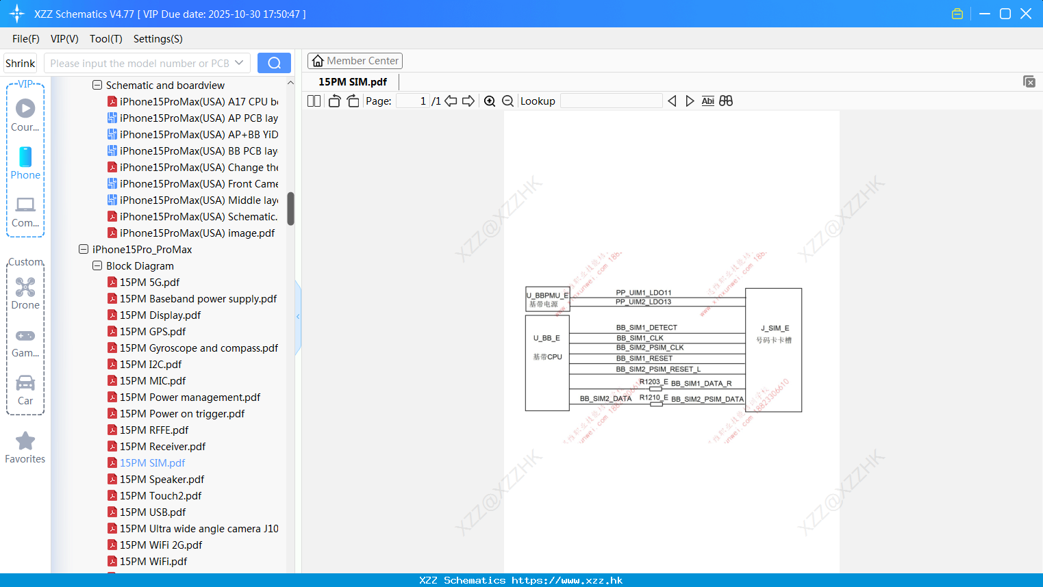Collapse the iPhone15Pro_ProMax node
Viewport: 1043px width, 587px height.
(x=84, y=250)
